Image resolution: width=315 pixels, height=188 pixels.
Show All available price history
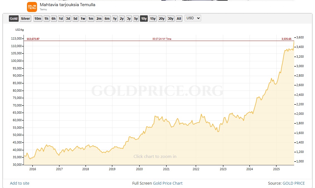[179, 18]
